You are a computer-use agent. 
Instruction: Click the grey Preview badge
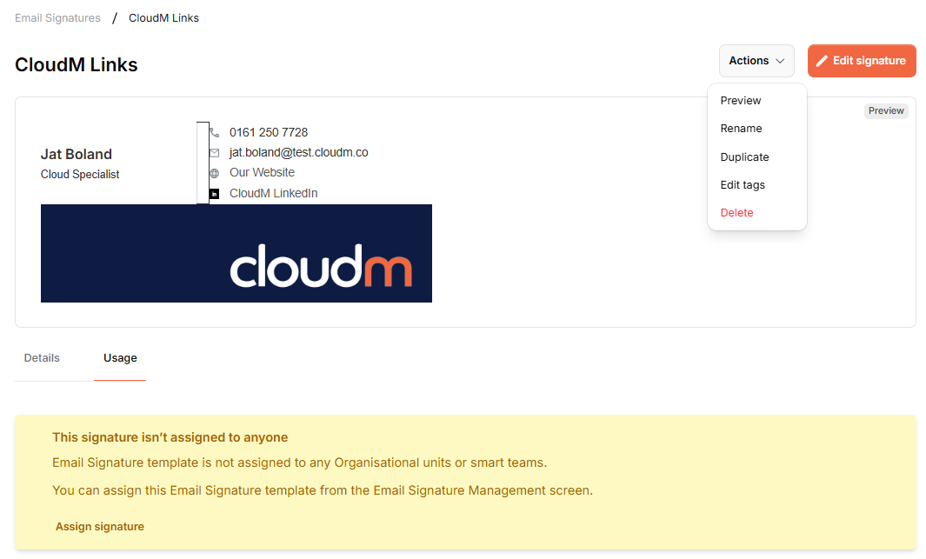tap(886, 111)
